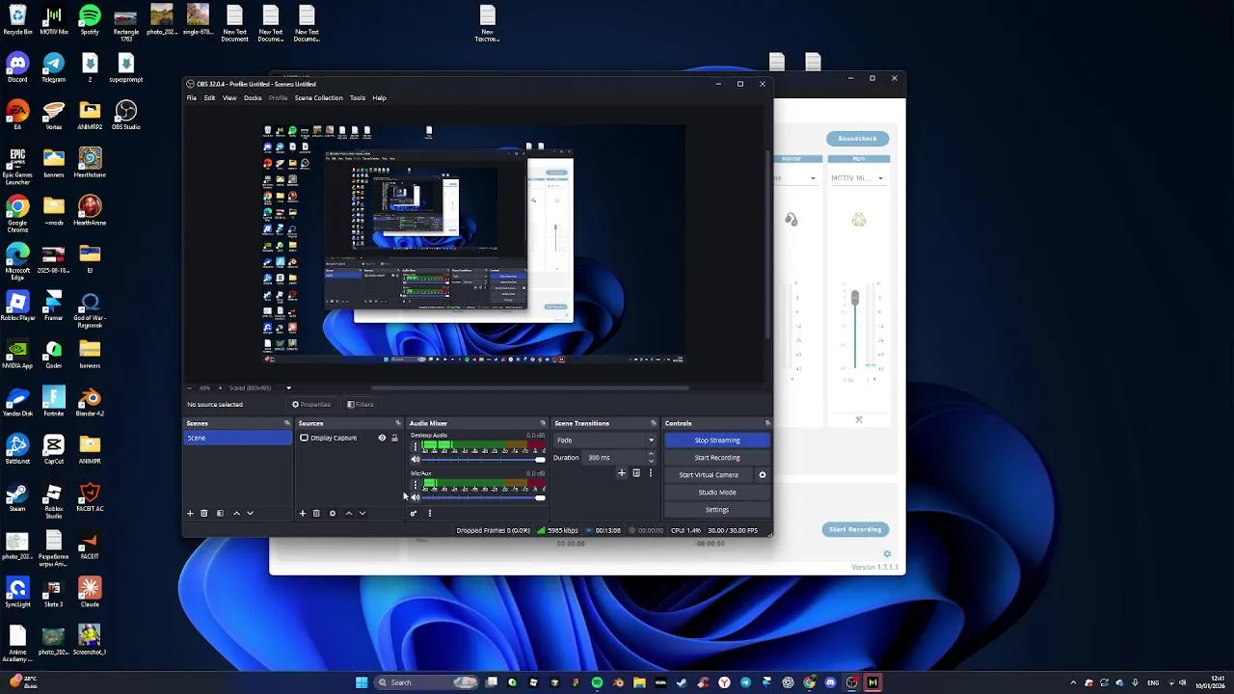Move source down arrow in Sources panel
1234x694 pixels.
pyautogui.click(x=362, y=513)
